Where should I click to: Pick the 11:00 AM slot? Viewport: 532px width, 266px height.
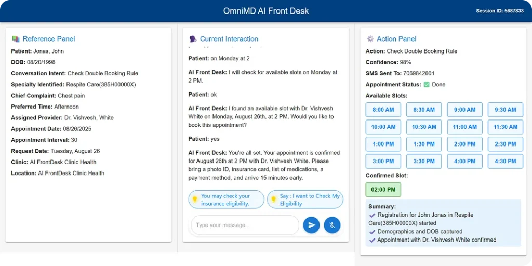pyautogui.click(x=464, y=127)
